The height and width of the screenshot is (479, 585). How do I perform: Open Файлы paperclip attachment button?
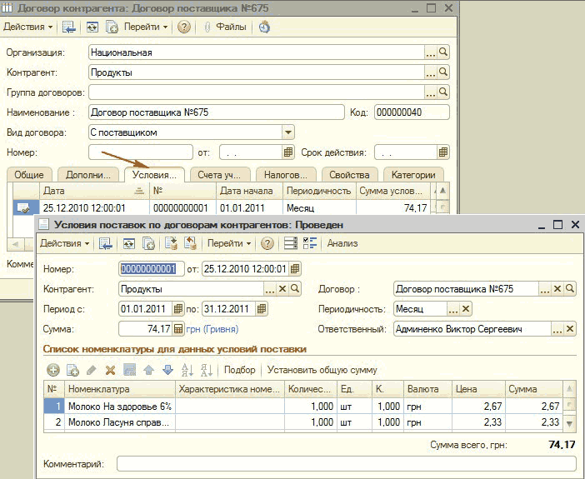(x=224, y=27)
